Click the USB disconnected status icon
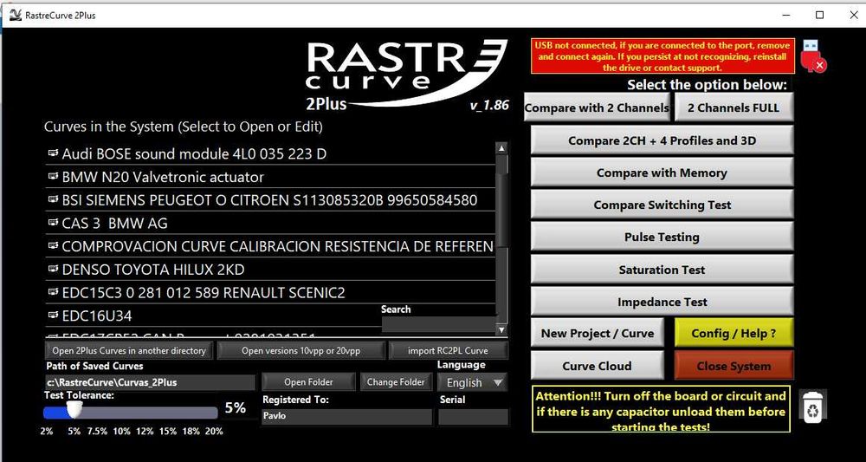866x462 pixels. point(812,55)
